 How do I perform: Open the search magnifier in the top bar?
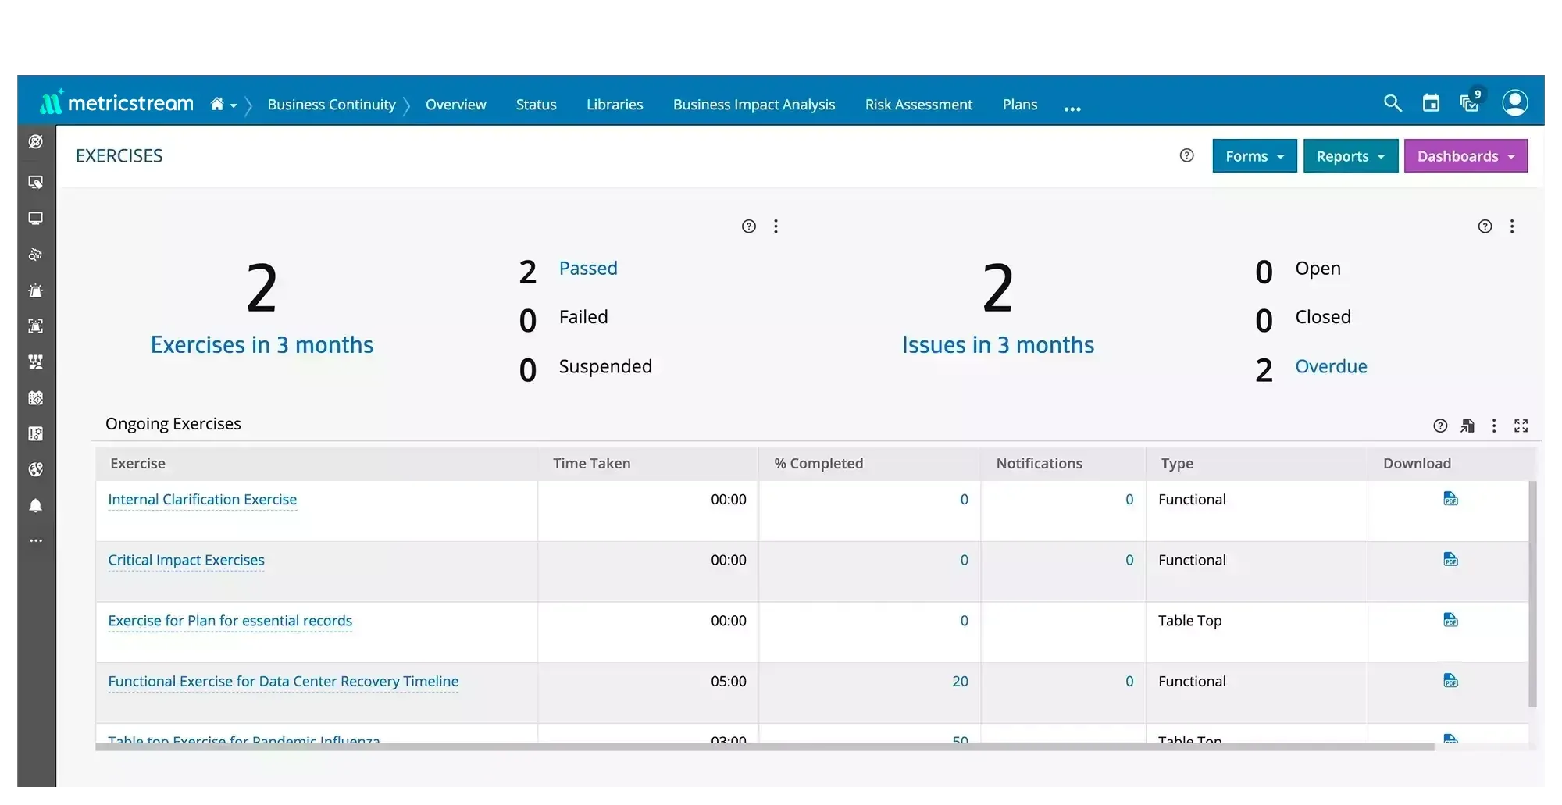(1393, 103)
